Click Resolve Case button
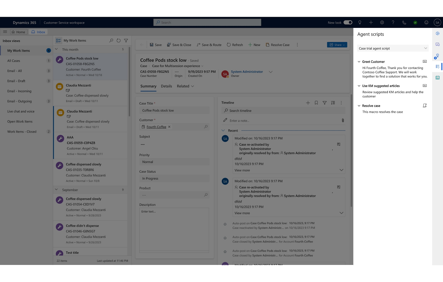443x282 pixels. (x=278, y=45)
